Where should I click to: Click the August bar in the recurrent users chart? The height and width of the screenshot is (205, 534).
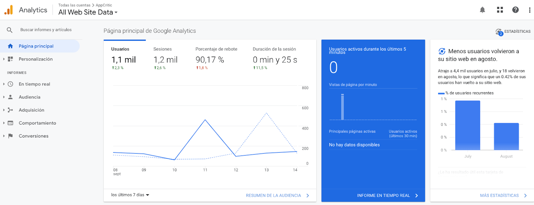point(506,137)
